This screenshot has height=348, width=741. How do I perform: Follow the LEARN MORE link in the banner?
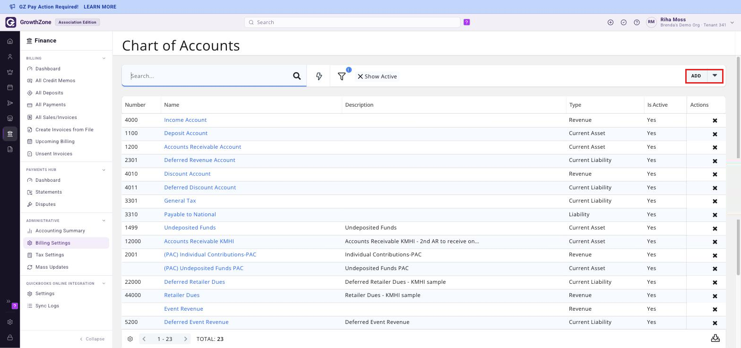point(100,7)
